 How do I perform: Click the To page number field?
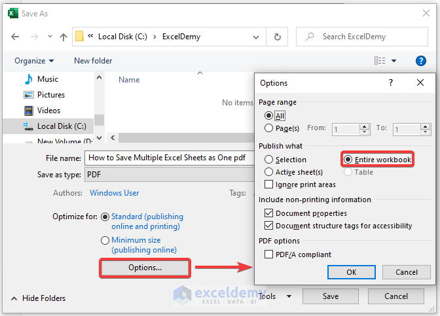407,130
